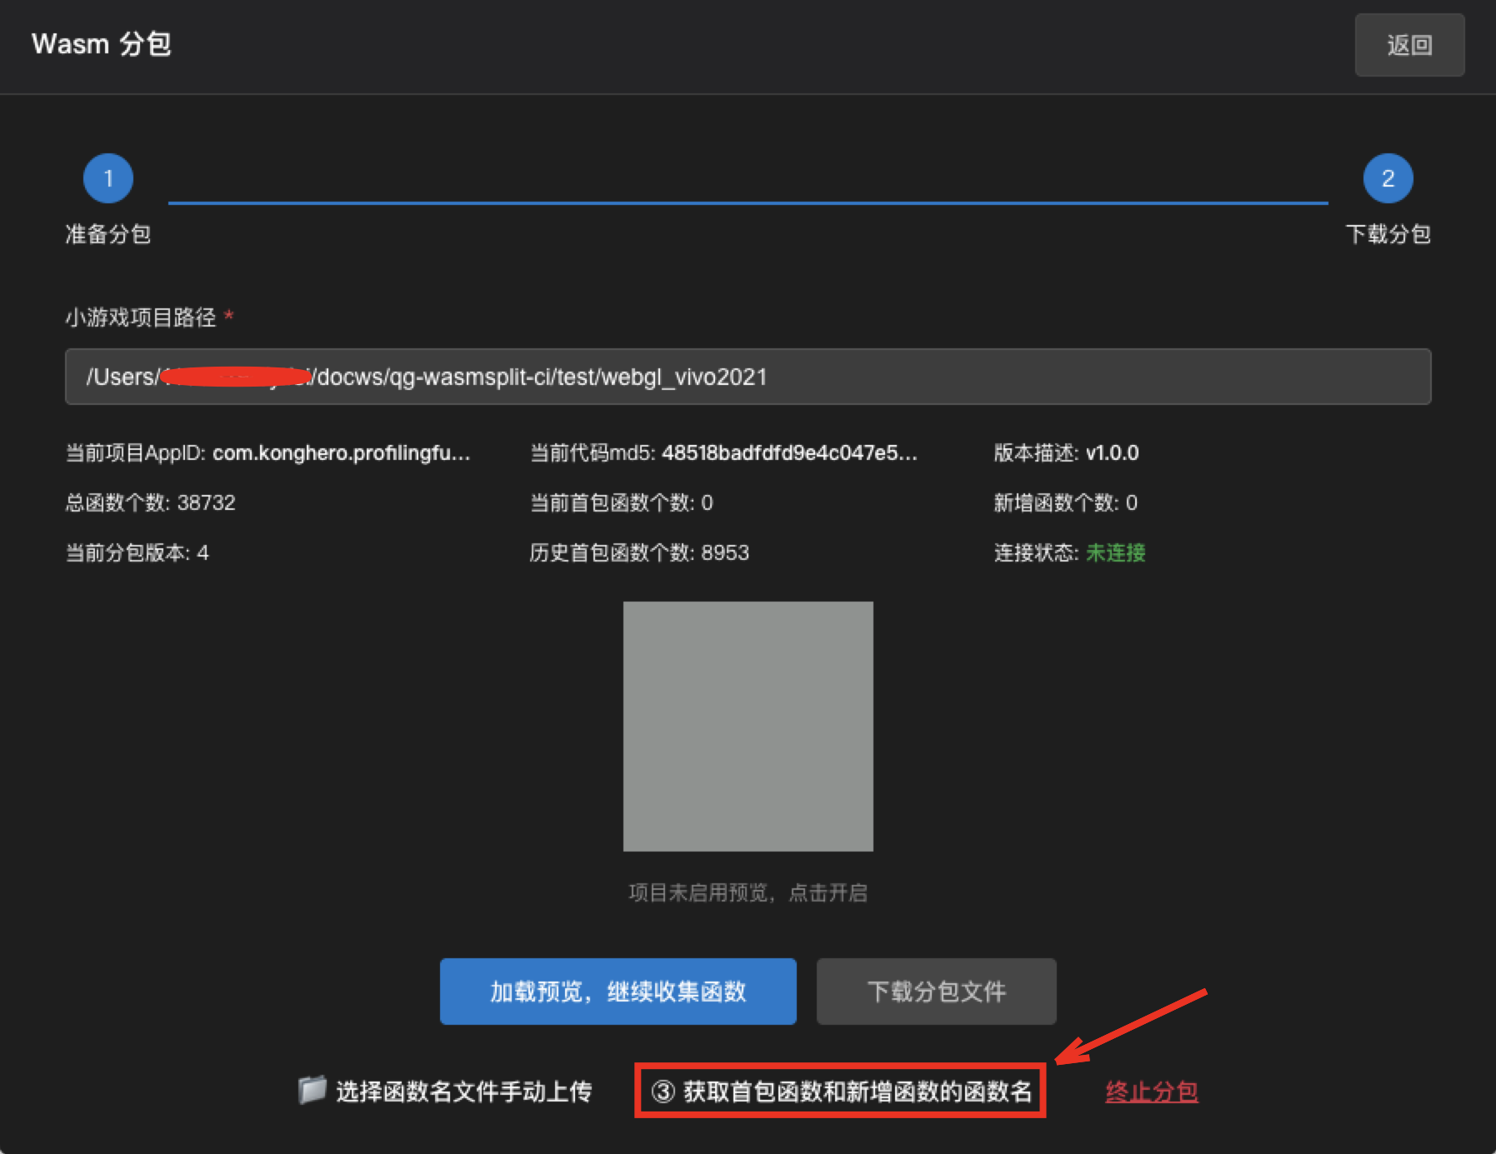Select step 2 circle in the stepper

coord(1388,178)
